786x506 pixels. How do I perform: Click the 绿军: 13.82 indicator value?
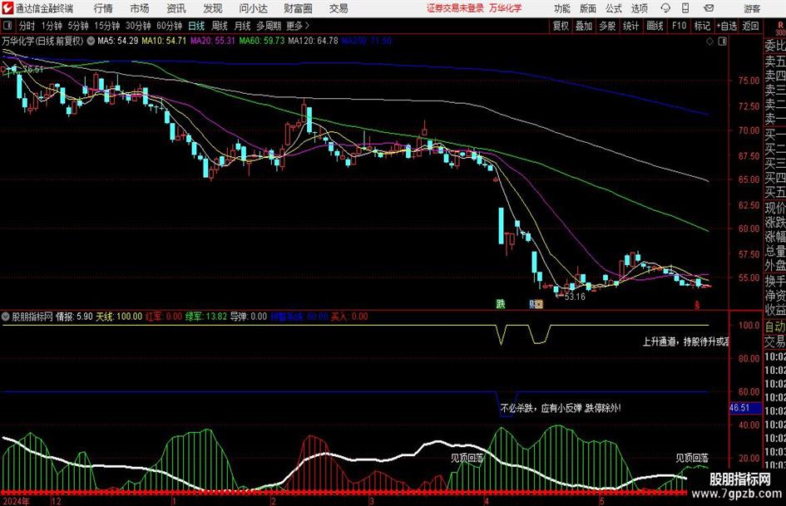click(x=206, y=317)
